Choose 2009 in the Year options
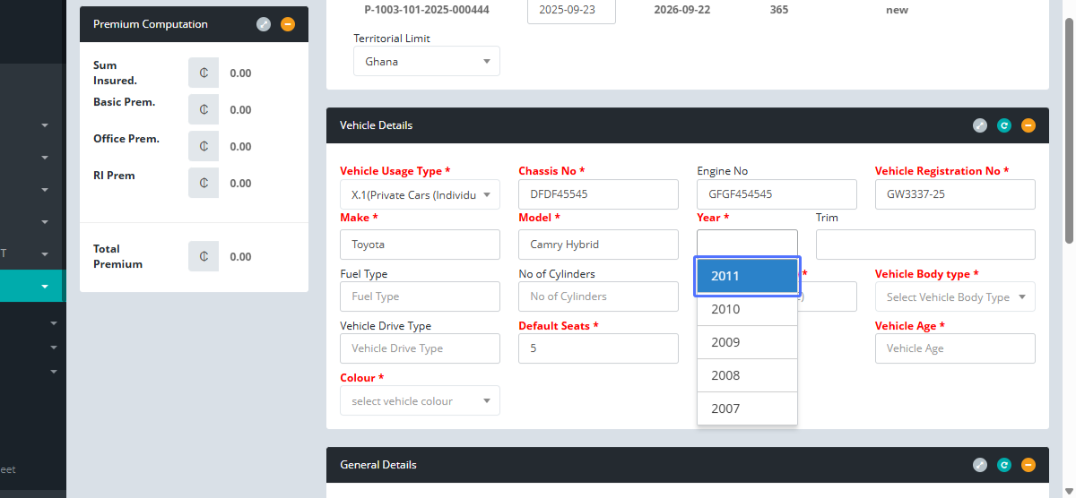The image size is (1076, 498). [747, 342]
